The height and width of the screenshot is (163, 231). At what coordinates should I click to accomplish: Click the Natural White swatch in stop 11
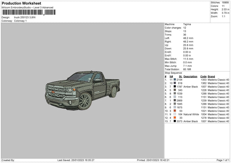pyautogui.click(x=175, y=114)
